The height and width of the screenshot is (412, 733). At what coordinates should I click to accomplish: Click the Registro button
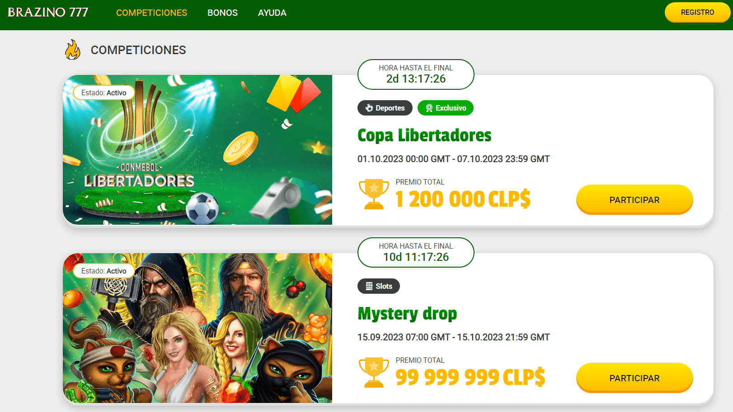tap(697, 12)
